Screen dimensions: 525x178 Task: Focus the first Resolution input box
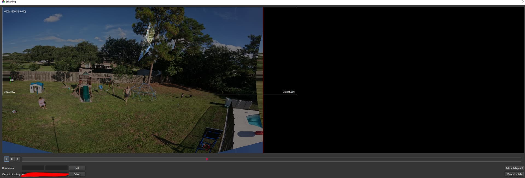coord(33,168)
